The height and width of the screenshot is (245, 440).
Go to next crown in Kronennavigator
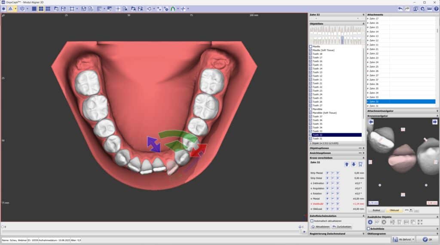434,122
